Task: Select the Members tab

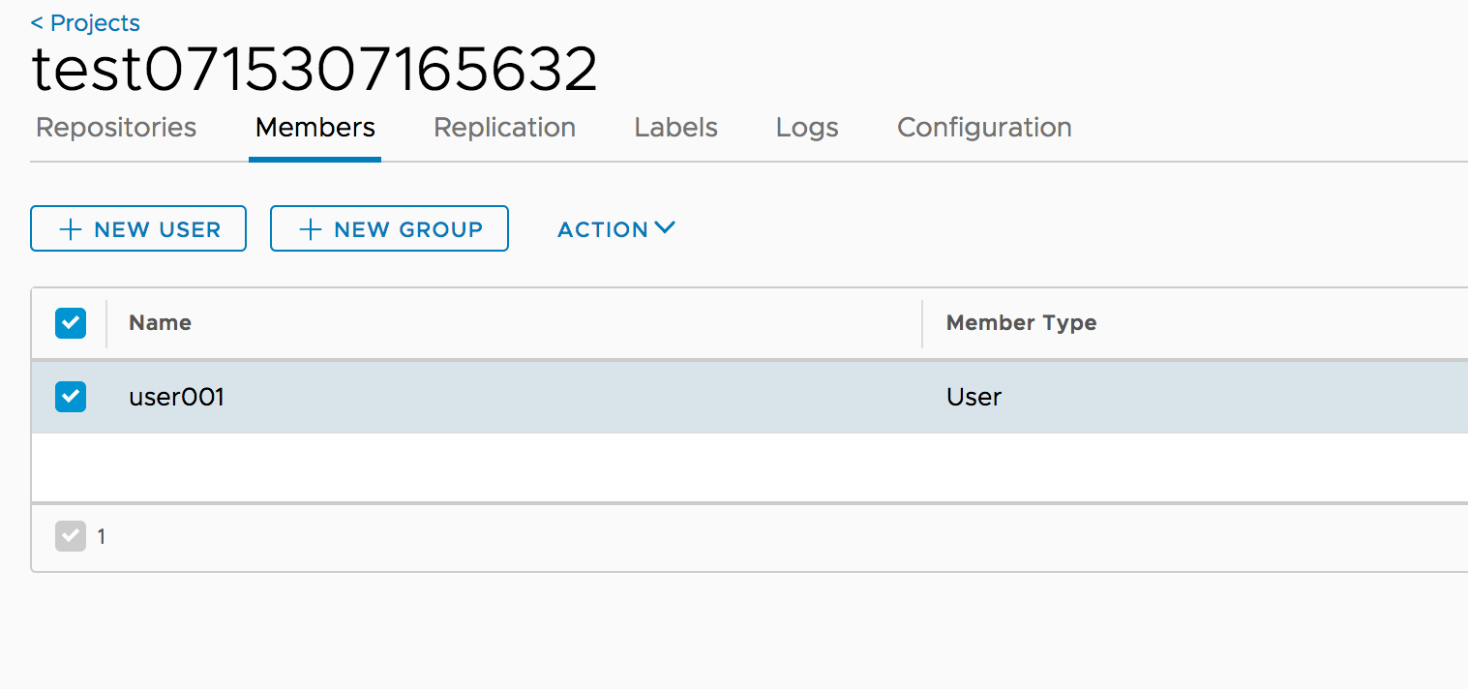Action: [315, 127]
